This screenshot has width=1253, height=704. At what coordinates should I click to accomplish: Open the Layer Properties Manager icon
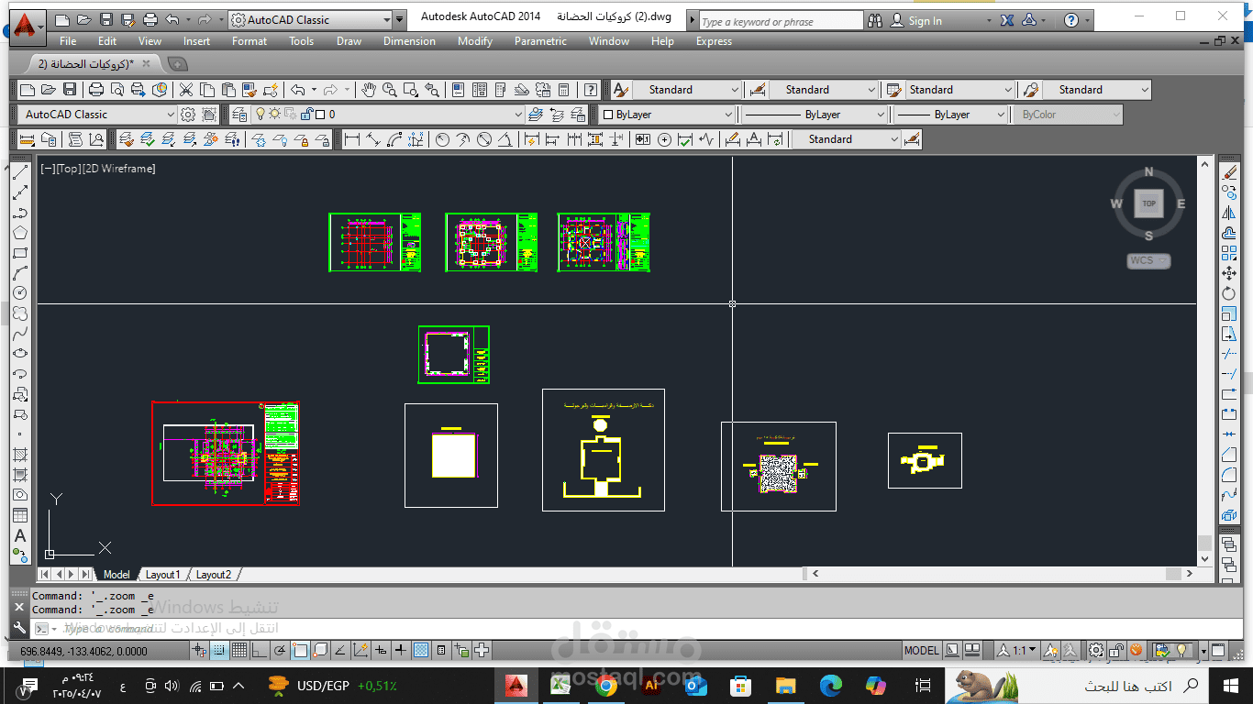[238, 115]
